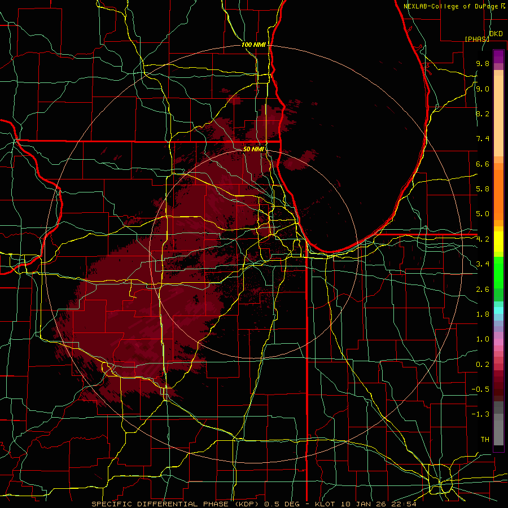508x508 pixels.
Task: Click the 9.0 scale value
Action: 483,89
